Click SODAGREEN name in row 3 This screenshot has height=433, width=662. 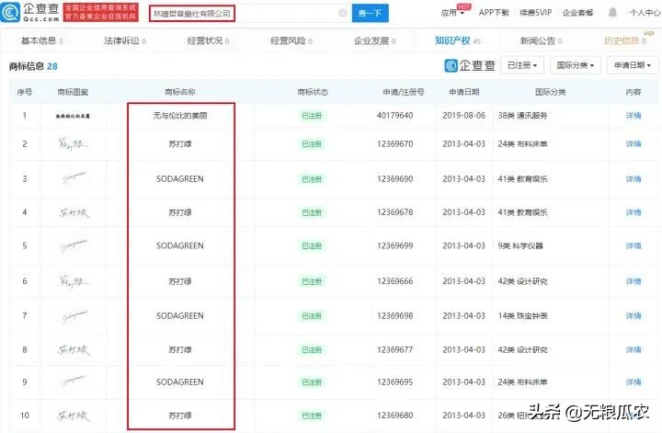coord(180,179)
